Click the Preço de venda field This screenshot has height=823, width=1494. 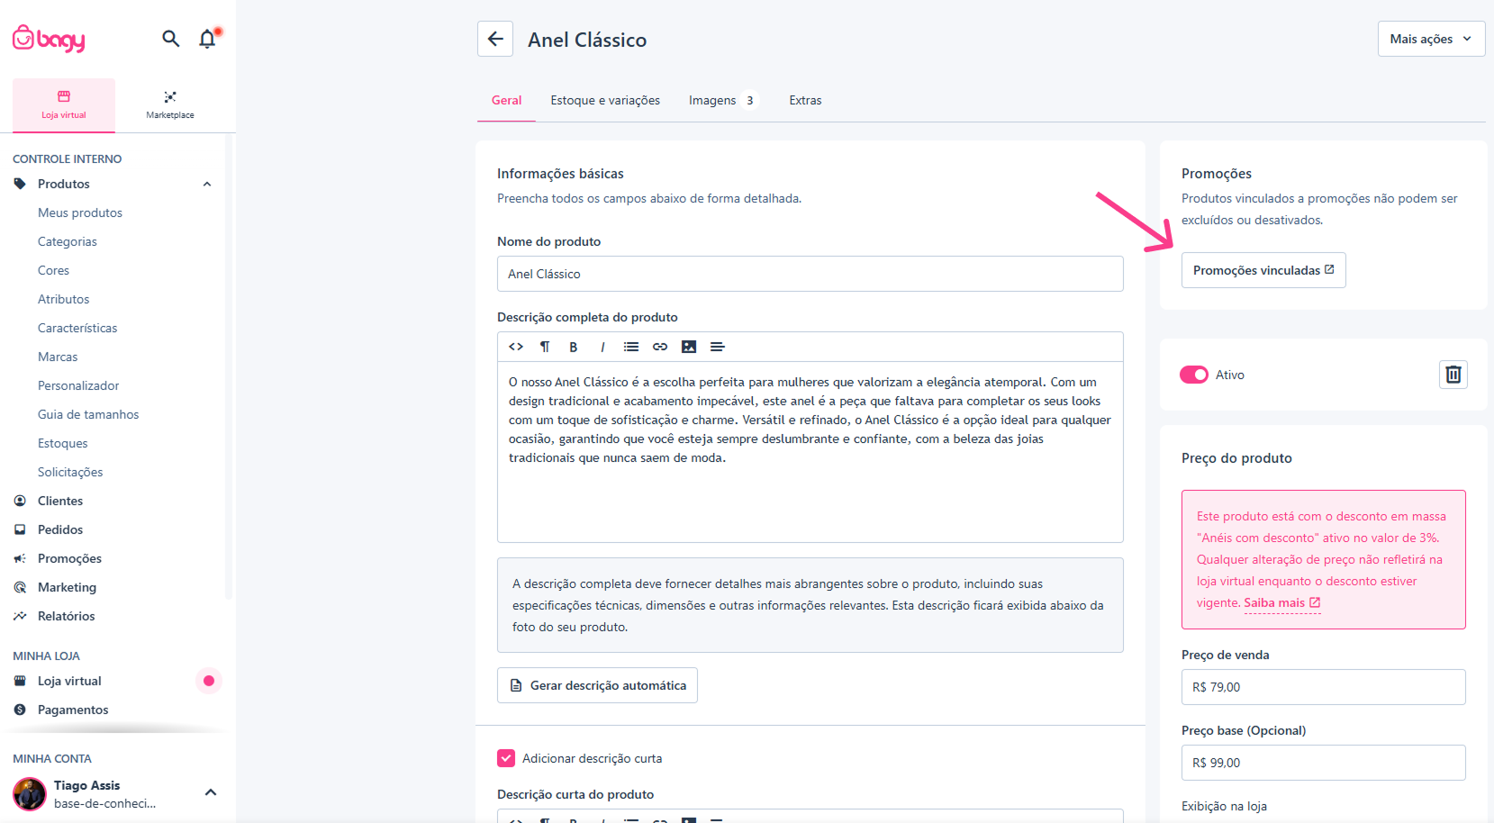point(1323,687)
